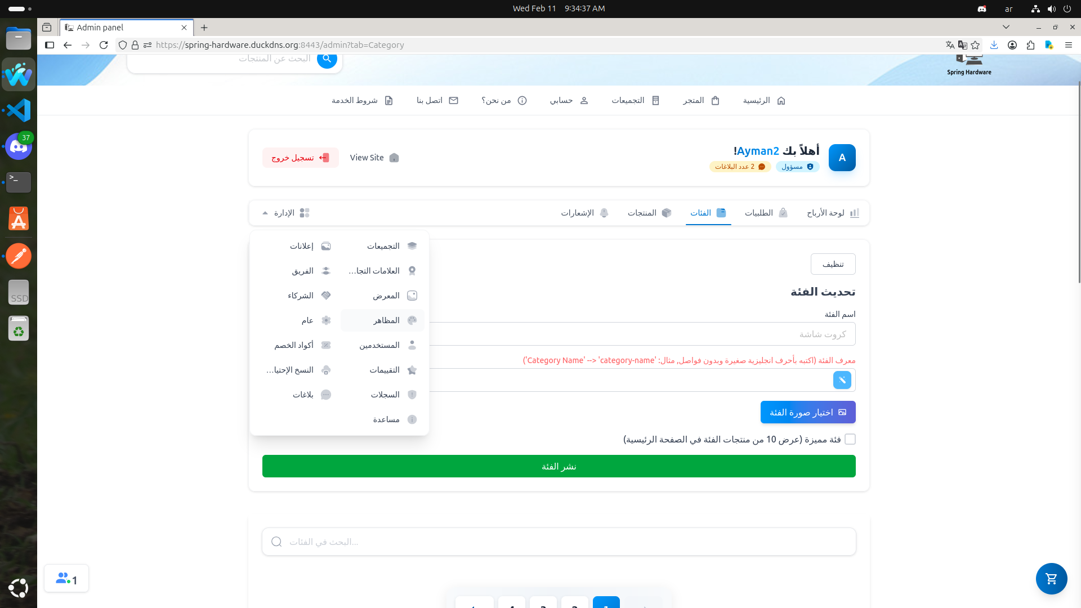Click the online visitors counter at bottom left

tap(66, 578)
